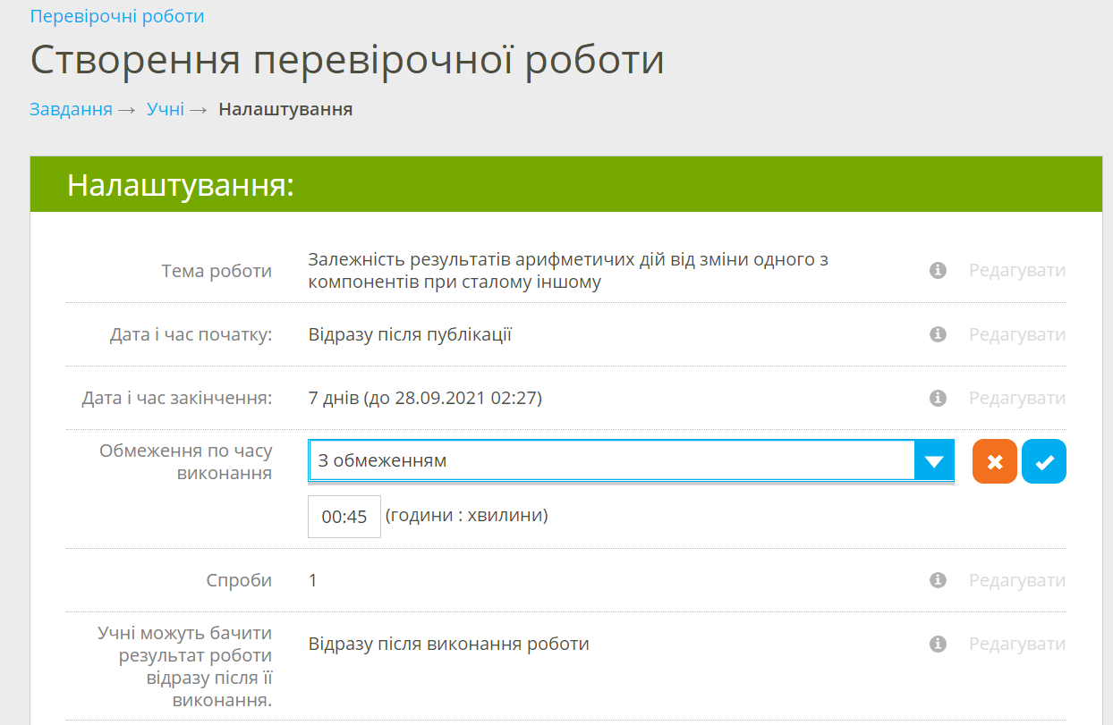This screenshot has height=725, width=1113.
Task: Click info icon for Дата і час закінчення
Action: click(938, 398)
